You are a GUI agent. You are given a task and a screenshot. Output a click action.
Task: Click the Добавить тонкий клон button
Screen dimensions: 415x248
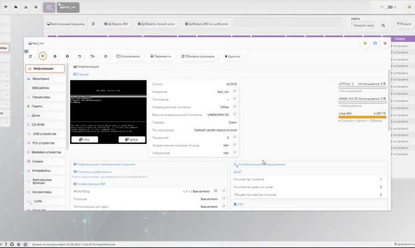157,24
